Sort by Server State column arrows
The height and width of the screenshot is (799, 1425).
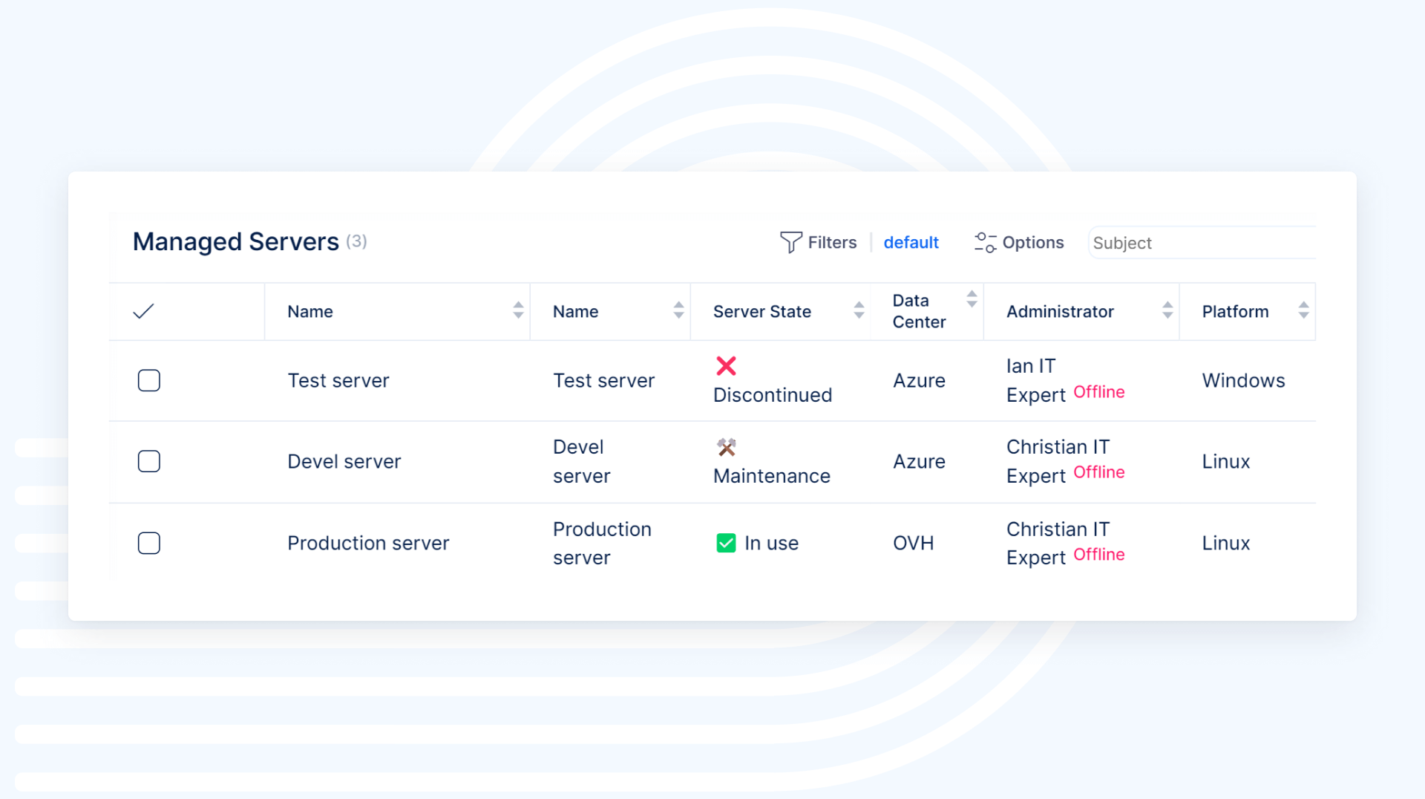point(859,310)
